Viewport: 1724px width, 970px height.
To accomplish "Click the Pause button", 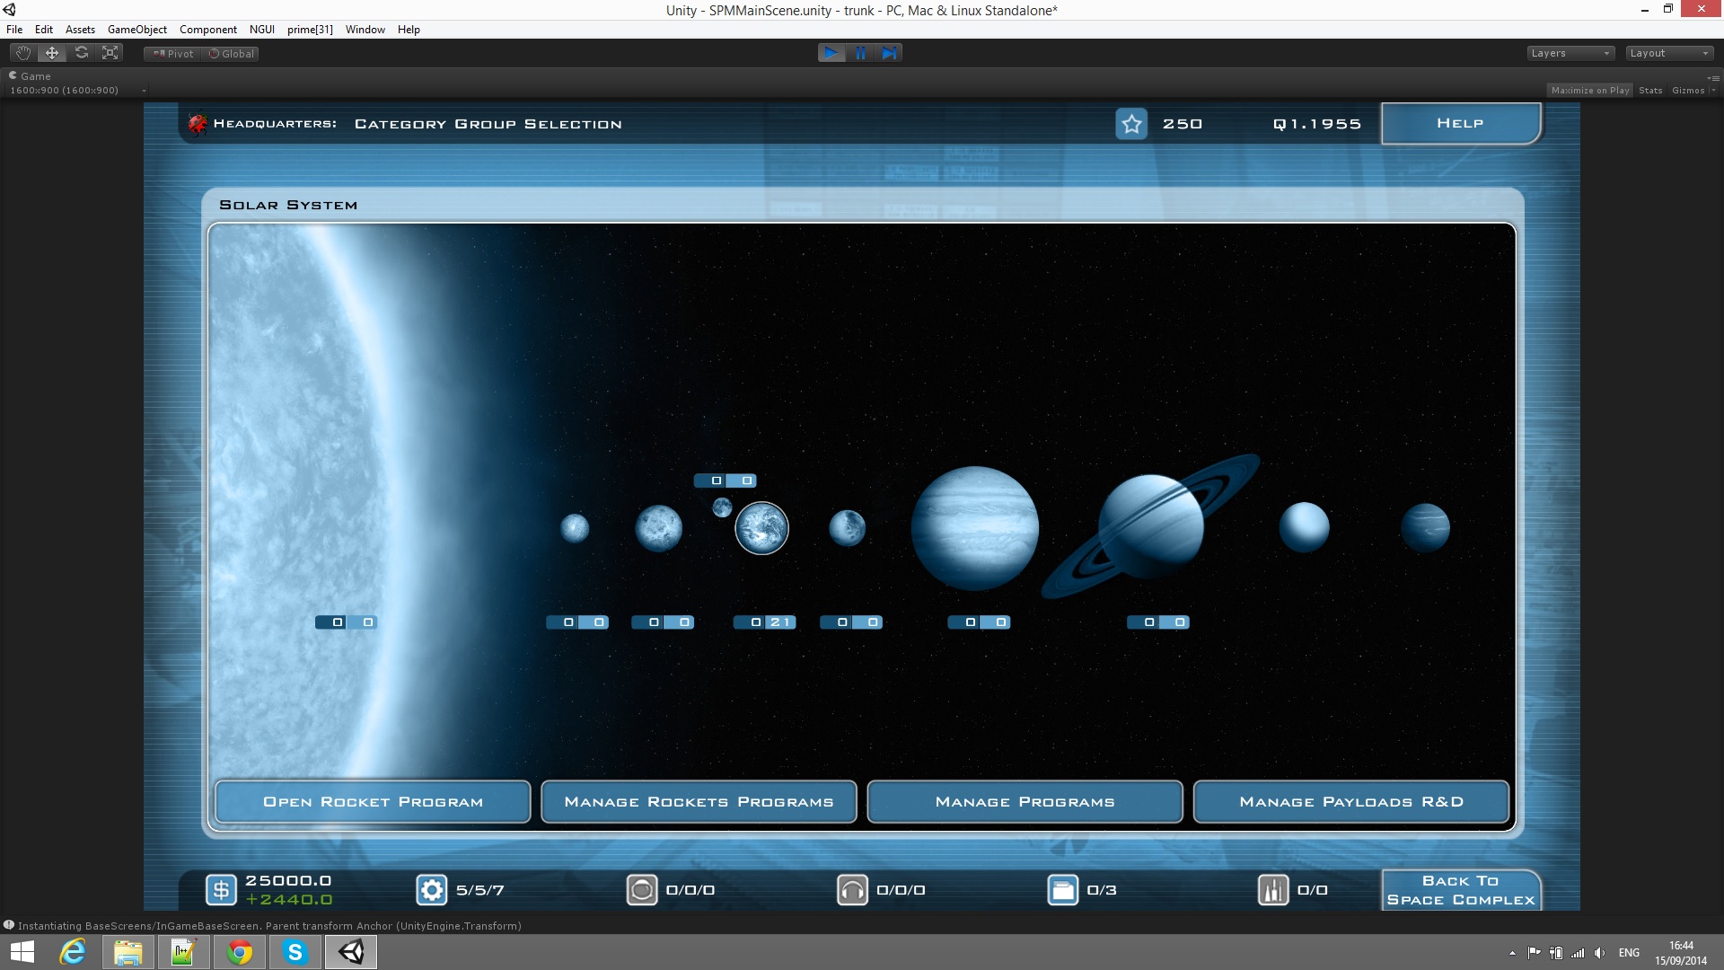I will click(x=860, y=53).
